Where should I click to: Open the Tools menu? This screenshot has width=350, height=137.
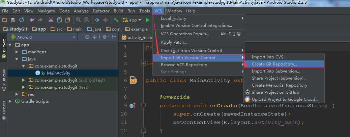[145, 11]
